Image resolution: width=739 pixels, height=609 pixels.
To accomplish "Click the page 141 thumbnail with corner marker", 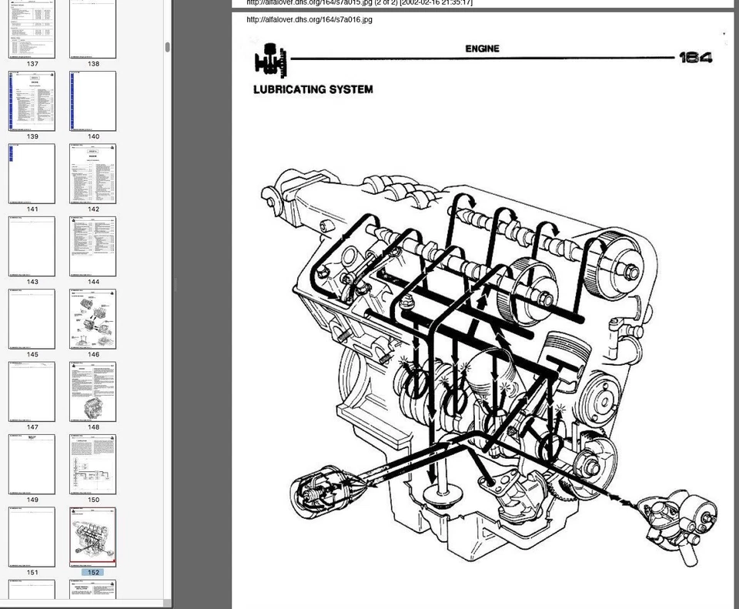I will tap(32, 173).
